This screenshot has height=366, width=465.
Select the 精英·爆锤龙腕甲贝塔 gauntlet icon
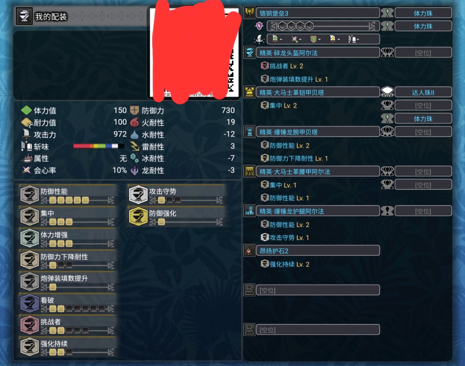[x=250, y=132]
